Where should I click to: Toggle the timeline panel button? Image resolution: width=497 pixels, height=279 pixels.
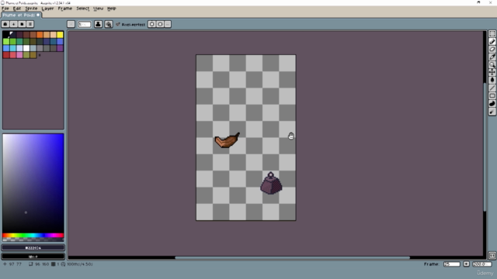click(492, 256)
